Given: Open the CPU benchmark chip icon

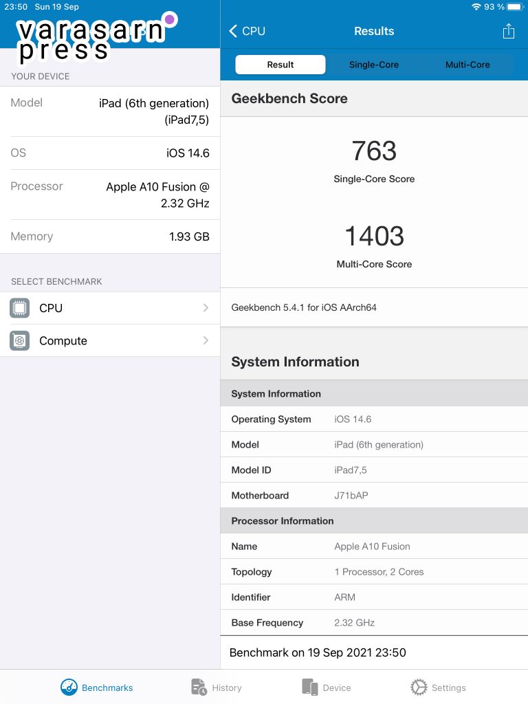Looking at the screenshot, I should 19,308.
